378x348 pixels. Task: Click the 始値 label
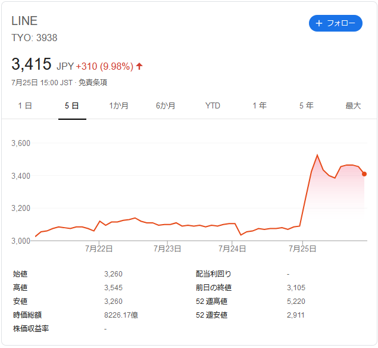(20, 274)
